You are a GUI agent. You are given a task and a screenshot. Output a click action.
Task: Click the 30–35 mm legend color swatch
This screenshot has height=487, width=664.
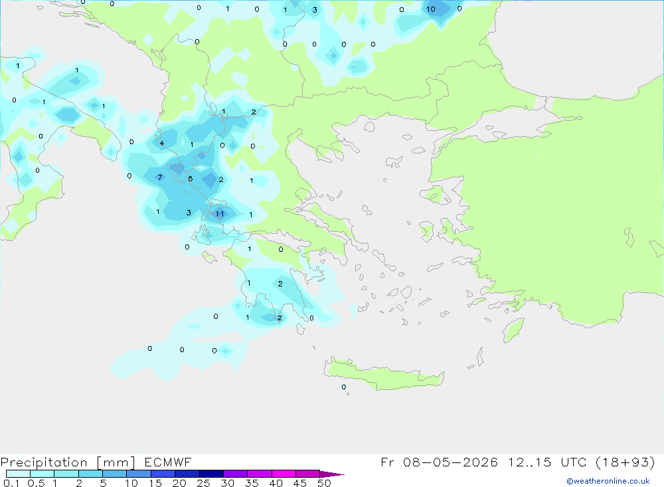(235, 474)
